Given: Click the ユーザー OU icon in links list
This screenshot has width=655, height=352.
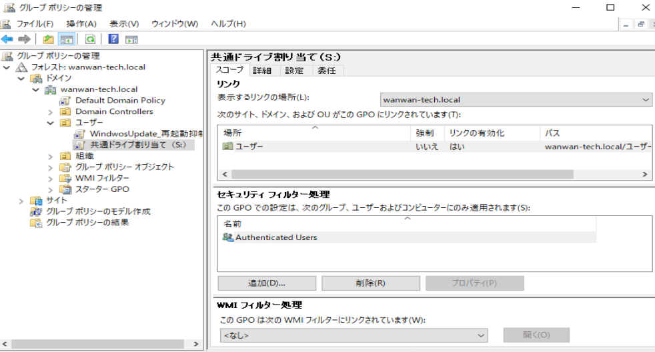Looking at the screenshot, I should click(227, 146).
